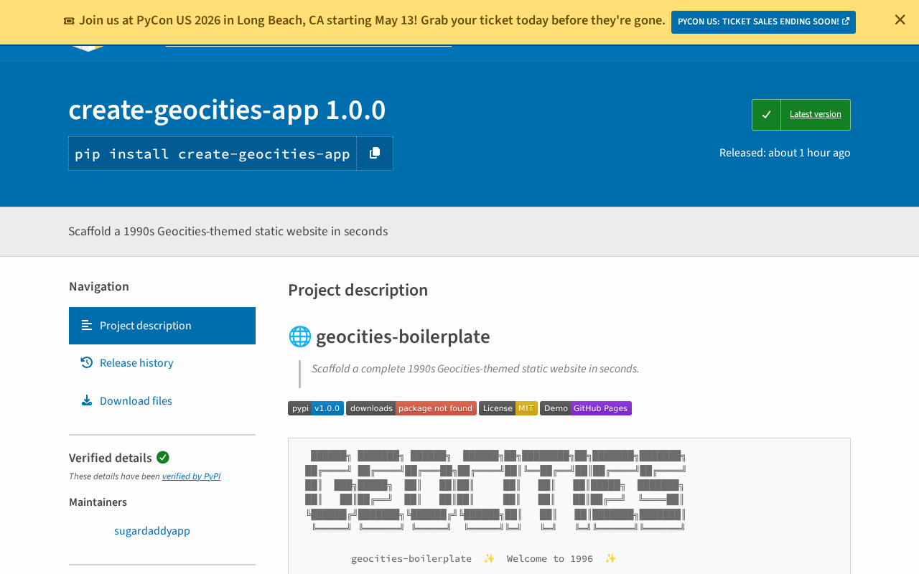Click the Maintainers heading
This screenshot has height=574, width=919.
pyautogui.click(x=98, y=502)
